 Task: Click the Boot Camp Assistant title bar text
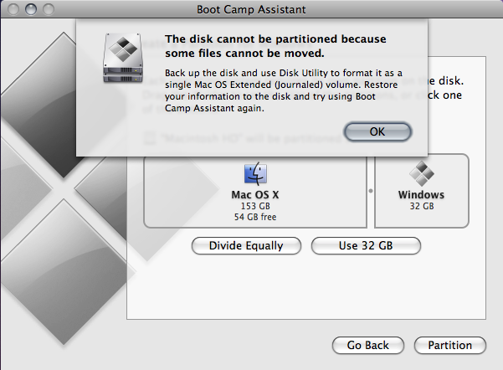pos(251,10)
